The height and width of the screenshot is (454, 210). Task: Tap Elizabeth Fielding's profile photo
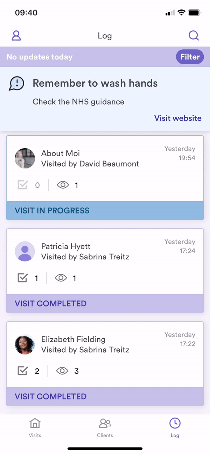tap(25, 344)
